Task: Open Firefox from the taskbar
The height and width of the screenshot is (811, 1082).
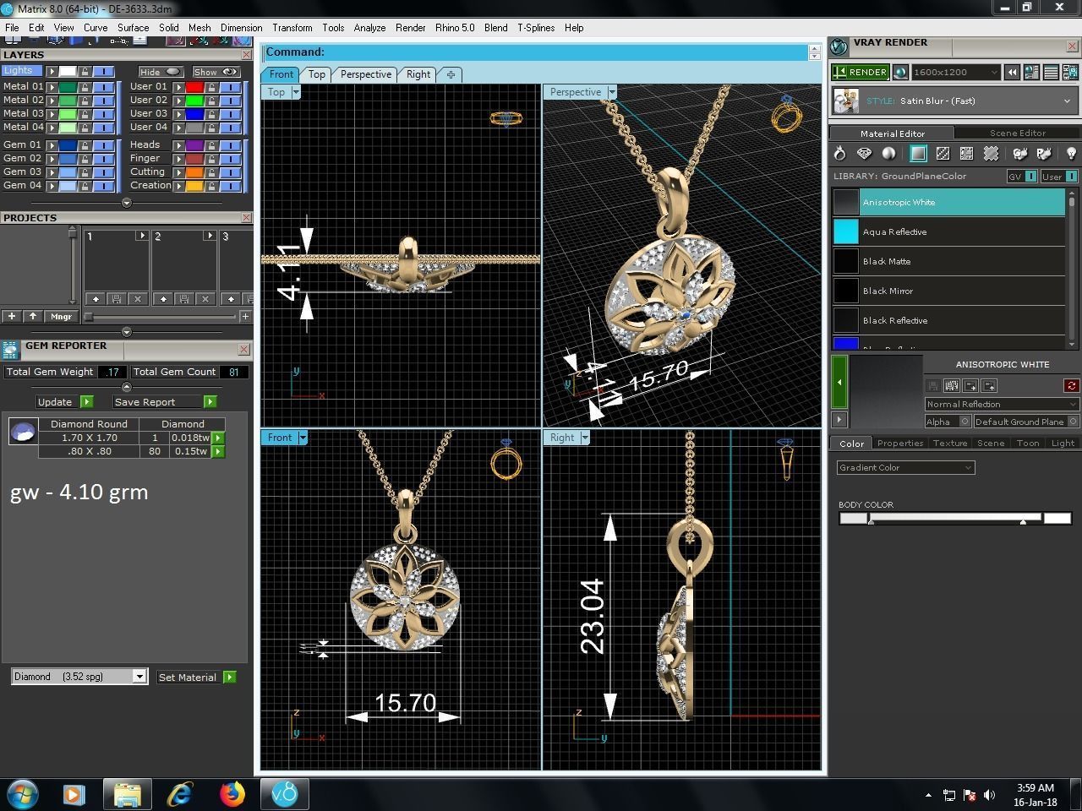Action: coord(232,794)
